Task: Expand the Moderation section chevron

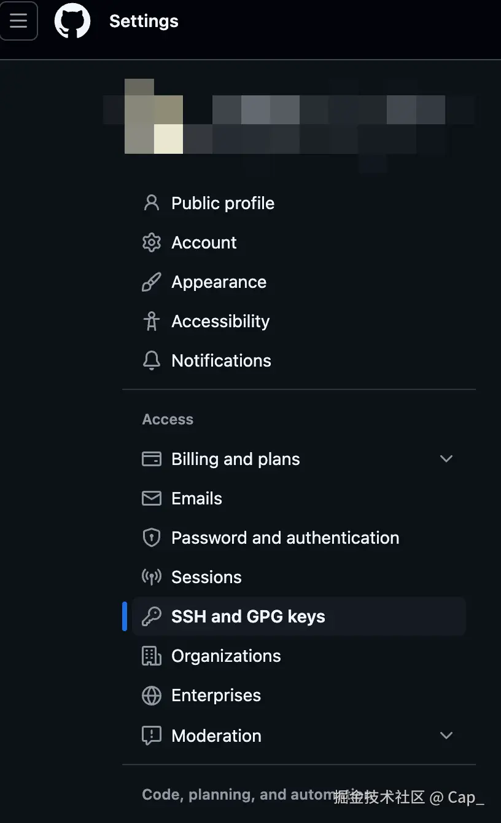Action: pos(446,736)
